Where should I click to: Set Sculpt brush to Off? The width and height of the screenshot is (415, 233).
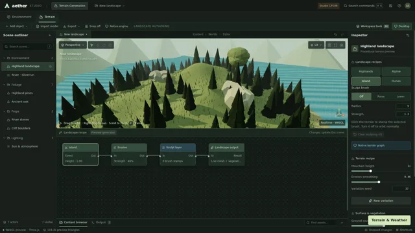pyautogui.click(x=361, y=96)
